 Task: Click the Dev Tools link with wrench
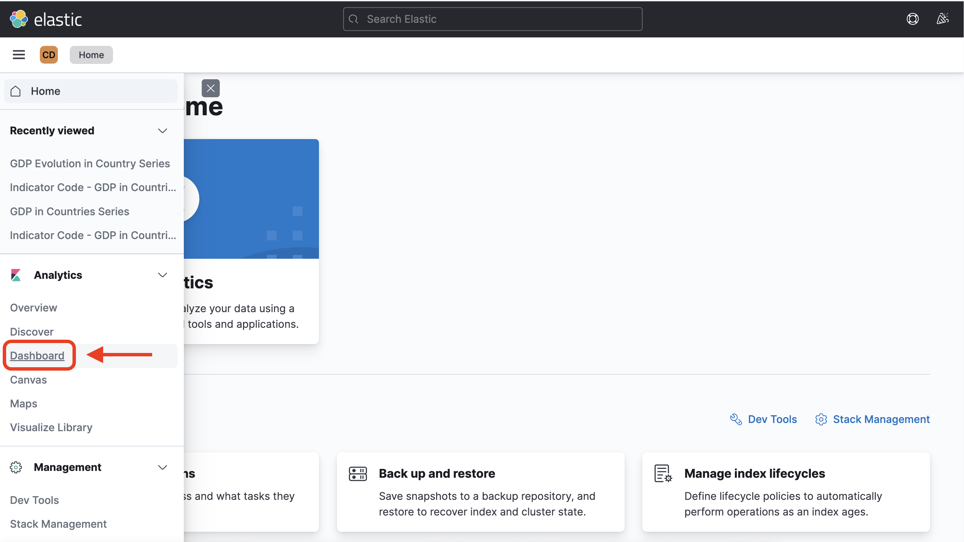coord(764,419)
